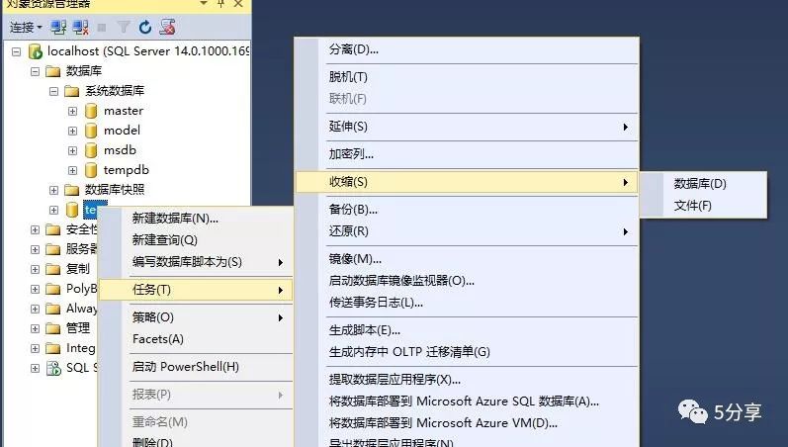
Task: Choose 脱机(T) in tasks menu
Action: tap(467, 77)
